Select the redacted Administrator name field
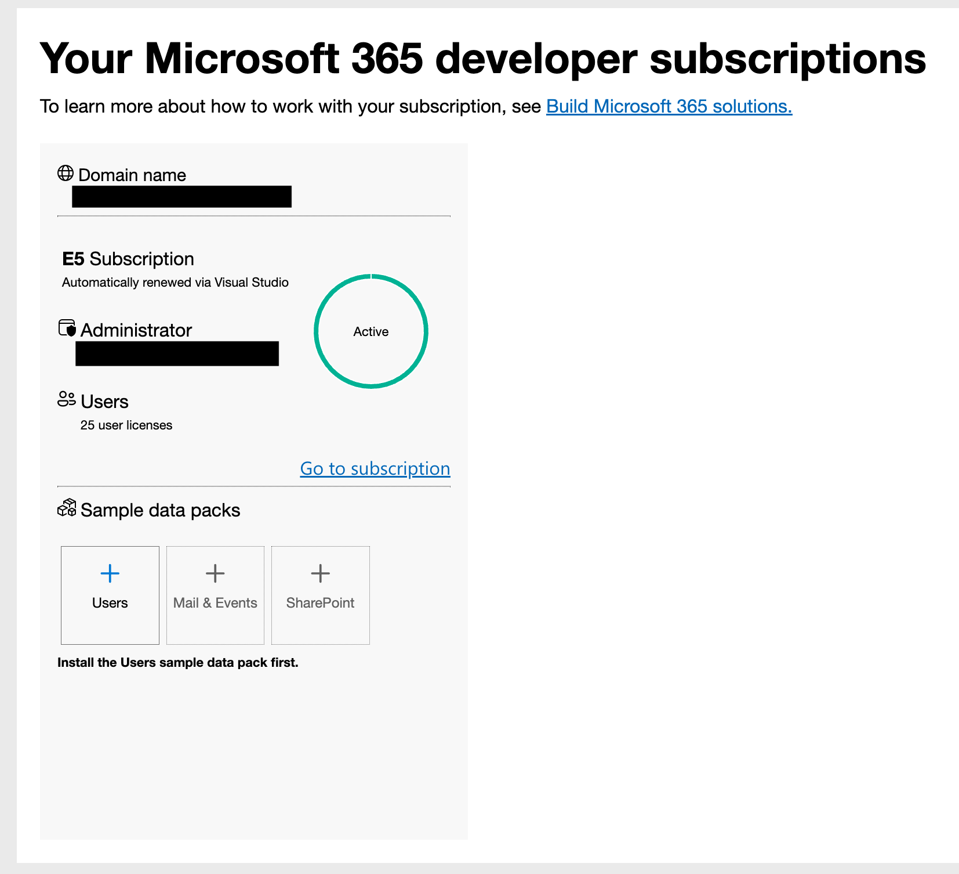The width and height of the screenshot is (959, 874). pos(177,353)
